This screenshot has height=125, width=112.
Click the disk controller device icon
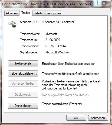12,24
